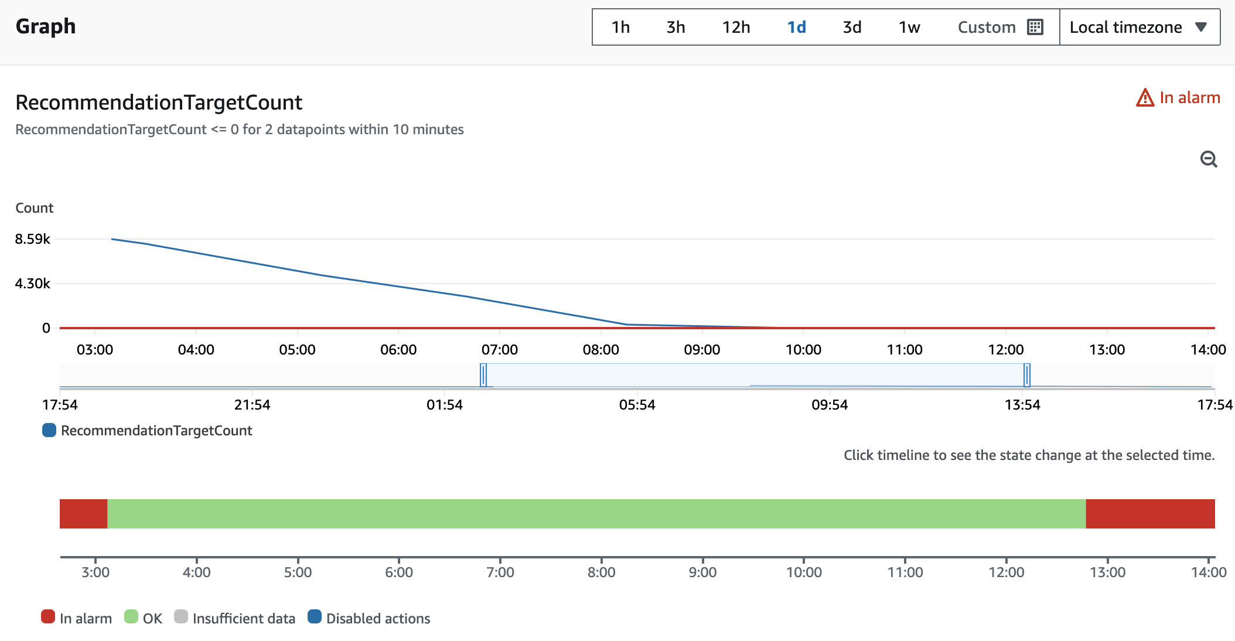The width and height of the screenshot is (1235, 641).
Task: Open the Local timezone dropdown
Action: tap(1140, 27)
